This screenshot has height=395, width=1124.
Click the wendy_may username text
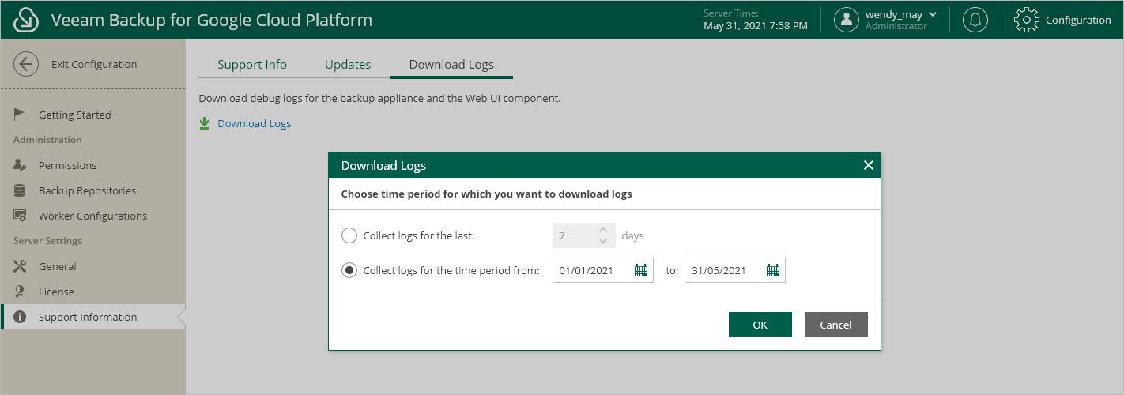(x=894, y=14)
